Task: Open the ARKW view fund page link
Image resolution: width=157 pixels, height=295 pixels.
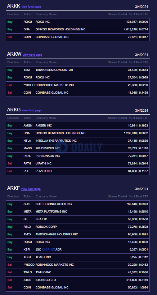Action: [32, 55]
